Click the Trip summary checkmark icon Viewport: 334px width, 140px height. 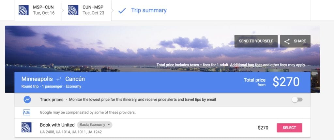point(122,10)
